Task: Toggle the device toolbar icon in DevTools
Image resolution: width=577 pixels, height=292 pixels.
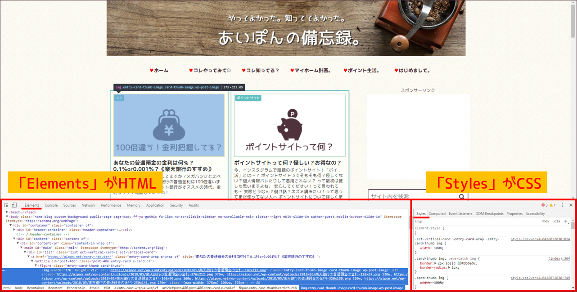Action: pos(14,205)
